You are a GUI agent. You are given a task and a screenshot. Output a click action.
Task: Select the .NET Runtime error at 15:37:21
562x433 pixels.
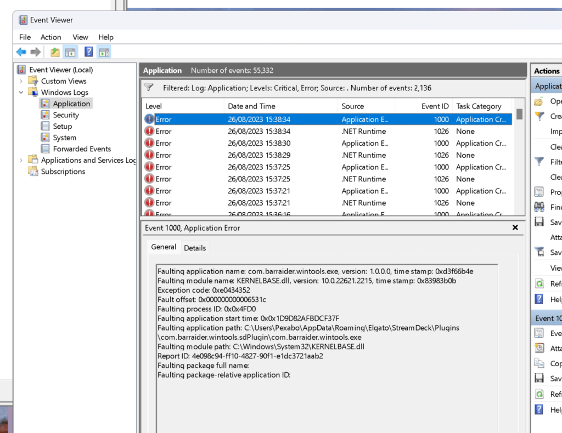point(328,203)
